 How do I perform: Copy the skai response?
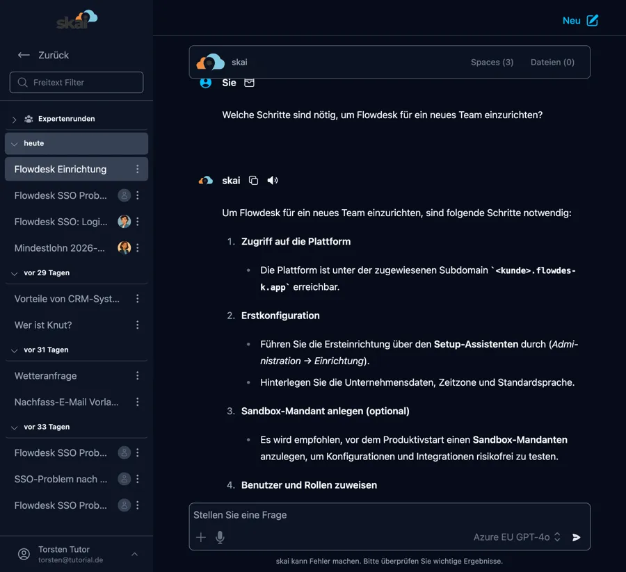coord(253,180)
